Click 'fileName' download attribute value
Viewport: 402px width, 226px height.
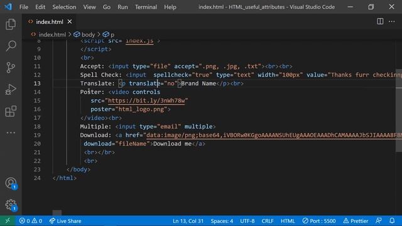[x=133, y=144]
